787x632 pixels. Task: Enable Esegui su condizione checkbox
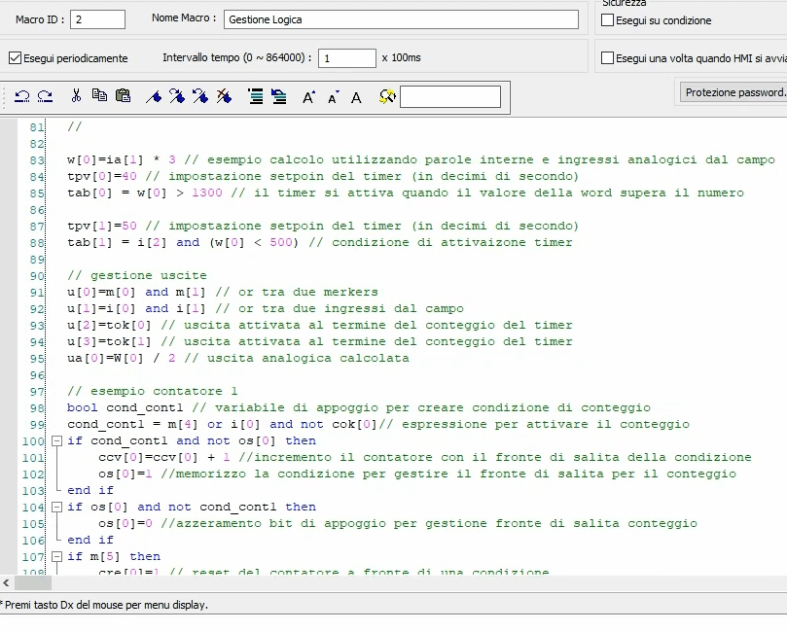pyautogui.click(x=607, y=20)
